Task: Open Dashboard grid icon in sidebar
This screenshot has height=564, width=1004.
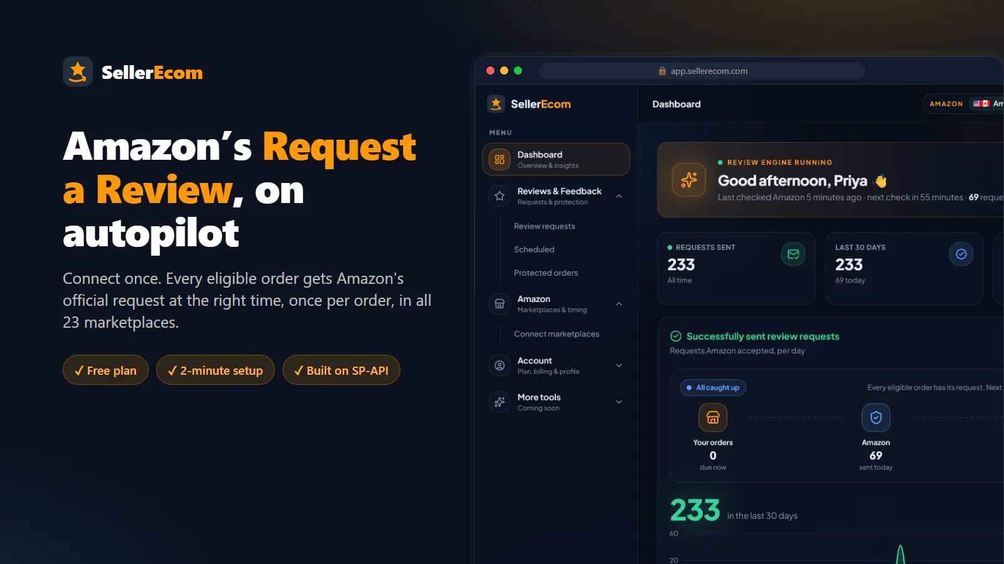Action: (x=499, y=159)
